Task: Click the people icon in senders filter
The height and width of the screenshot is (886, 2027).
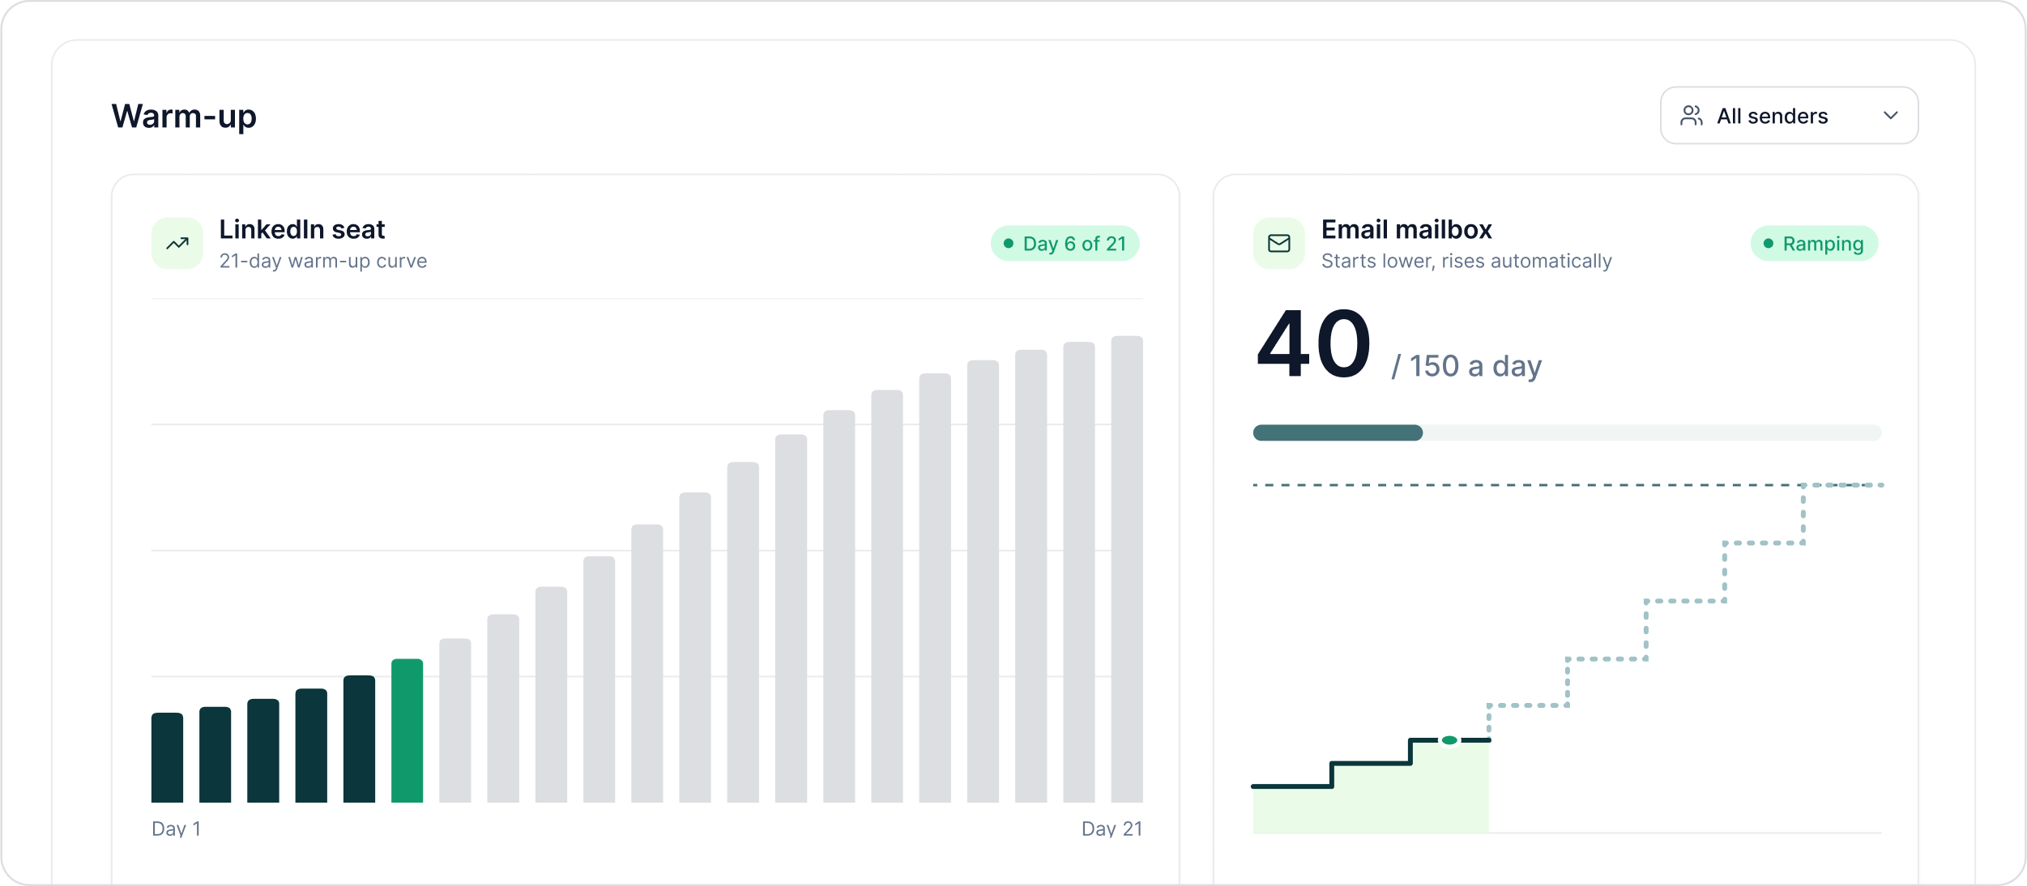Action: click(x=1691, y=116)
